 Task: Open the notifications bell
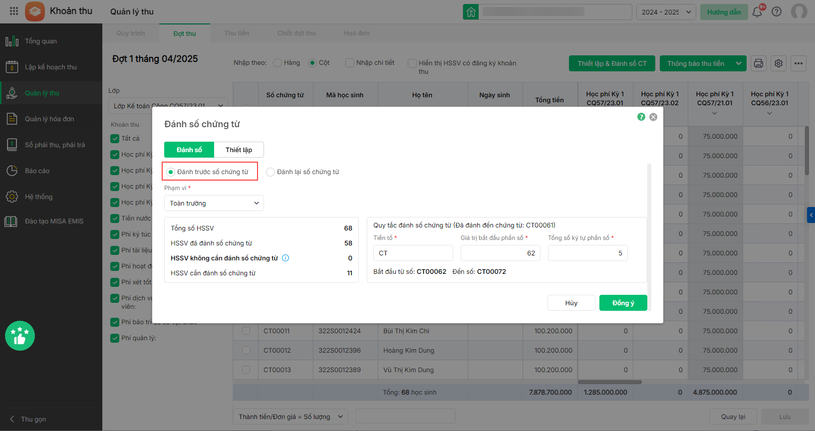(x=757, y=12)
